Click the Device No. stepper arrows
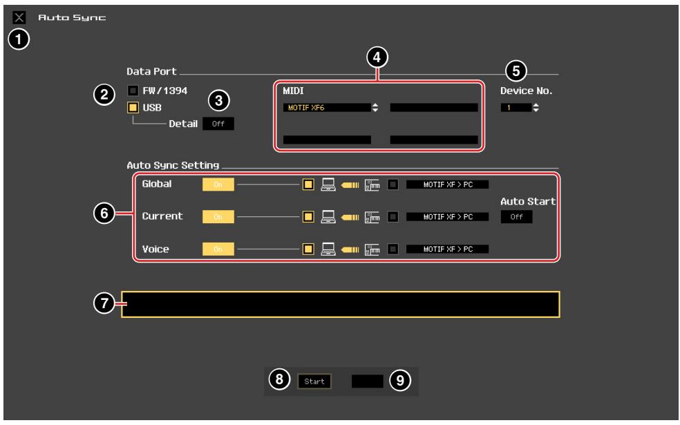 click(x=536, y=108)
